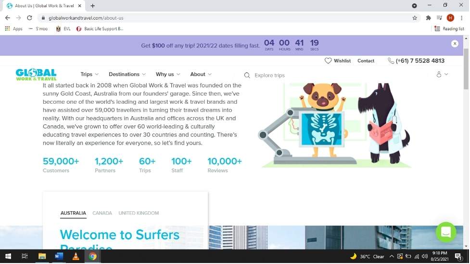Click the 100+ Staff statistic
470x264 pixels.
point(181,165)
